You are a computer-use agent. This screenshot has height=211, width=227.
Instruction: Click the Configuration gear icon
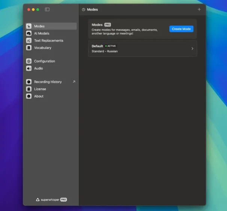click(x=29, y=61)
